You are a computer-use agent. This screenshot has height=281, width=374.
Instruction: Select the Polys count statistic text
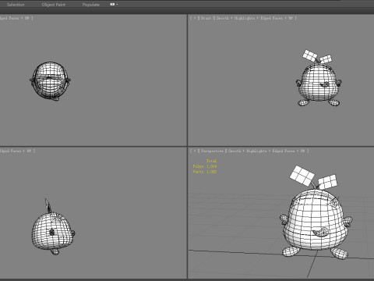coord(205,166)
